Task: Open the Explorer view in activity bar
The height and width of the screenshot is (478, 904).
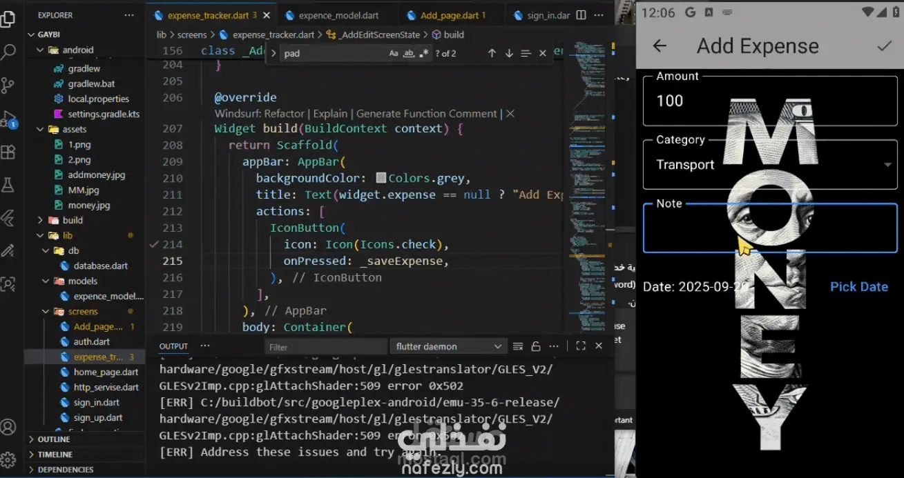Action: [8, 19]
